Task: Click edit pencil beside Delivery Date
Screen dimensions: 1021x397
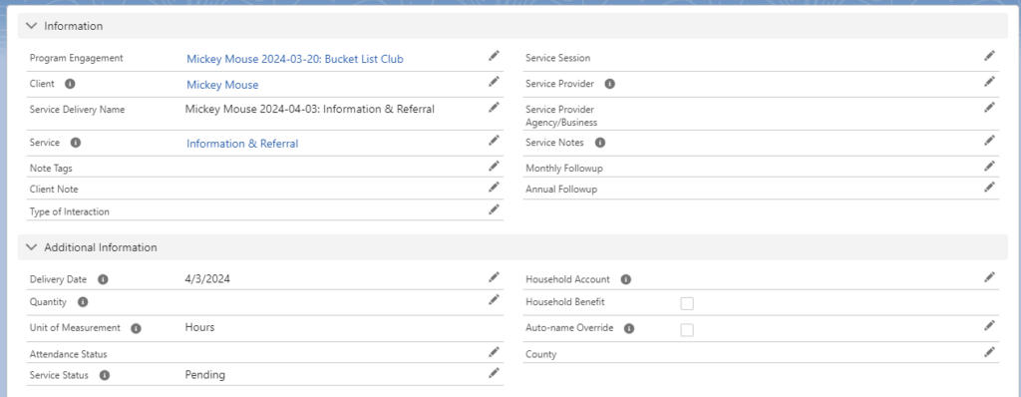Action: point(495,277)
